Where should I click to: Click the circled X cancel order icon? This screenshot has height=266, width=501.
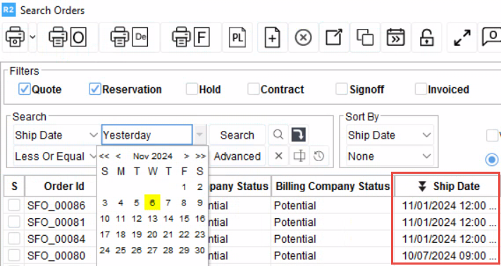tap(303, 37)
